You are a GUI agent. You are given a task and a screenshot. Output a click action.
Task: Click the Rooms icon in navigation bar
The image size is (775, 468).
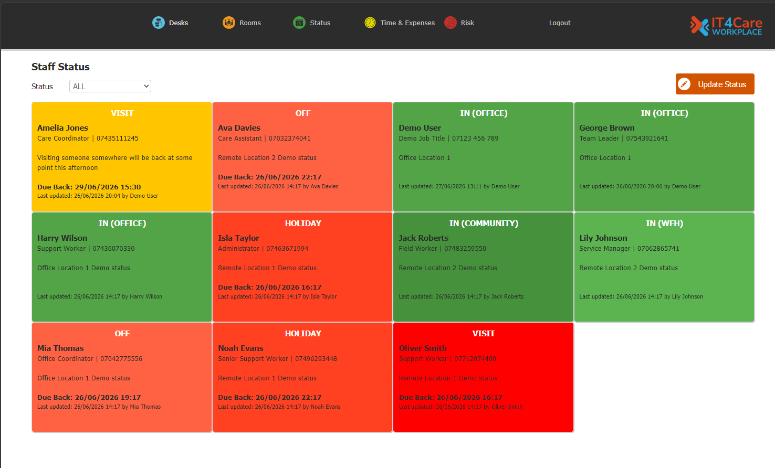229,23
